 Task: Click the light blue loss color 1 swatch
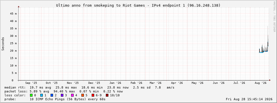click(x=41, y=95)
